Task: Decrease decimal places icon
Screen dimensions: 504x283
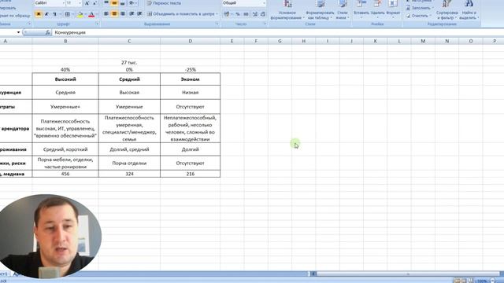Action: [x=263, y=14]
